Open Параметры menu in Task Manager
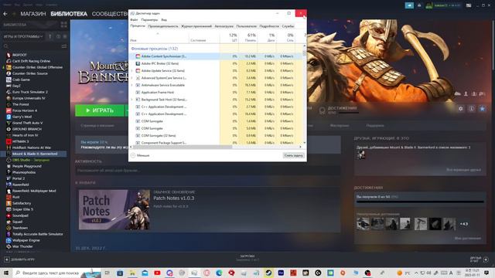 click(149, 20)
